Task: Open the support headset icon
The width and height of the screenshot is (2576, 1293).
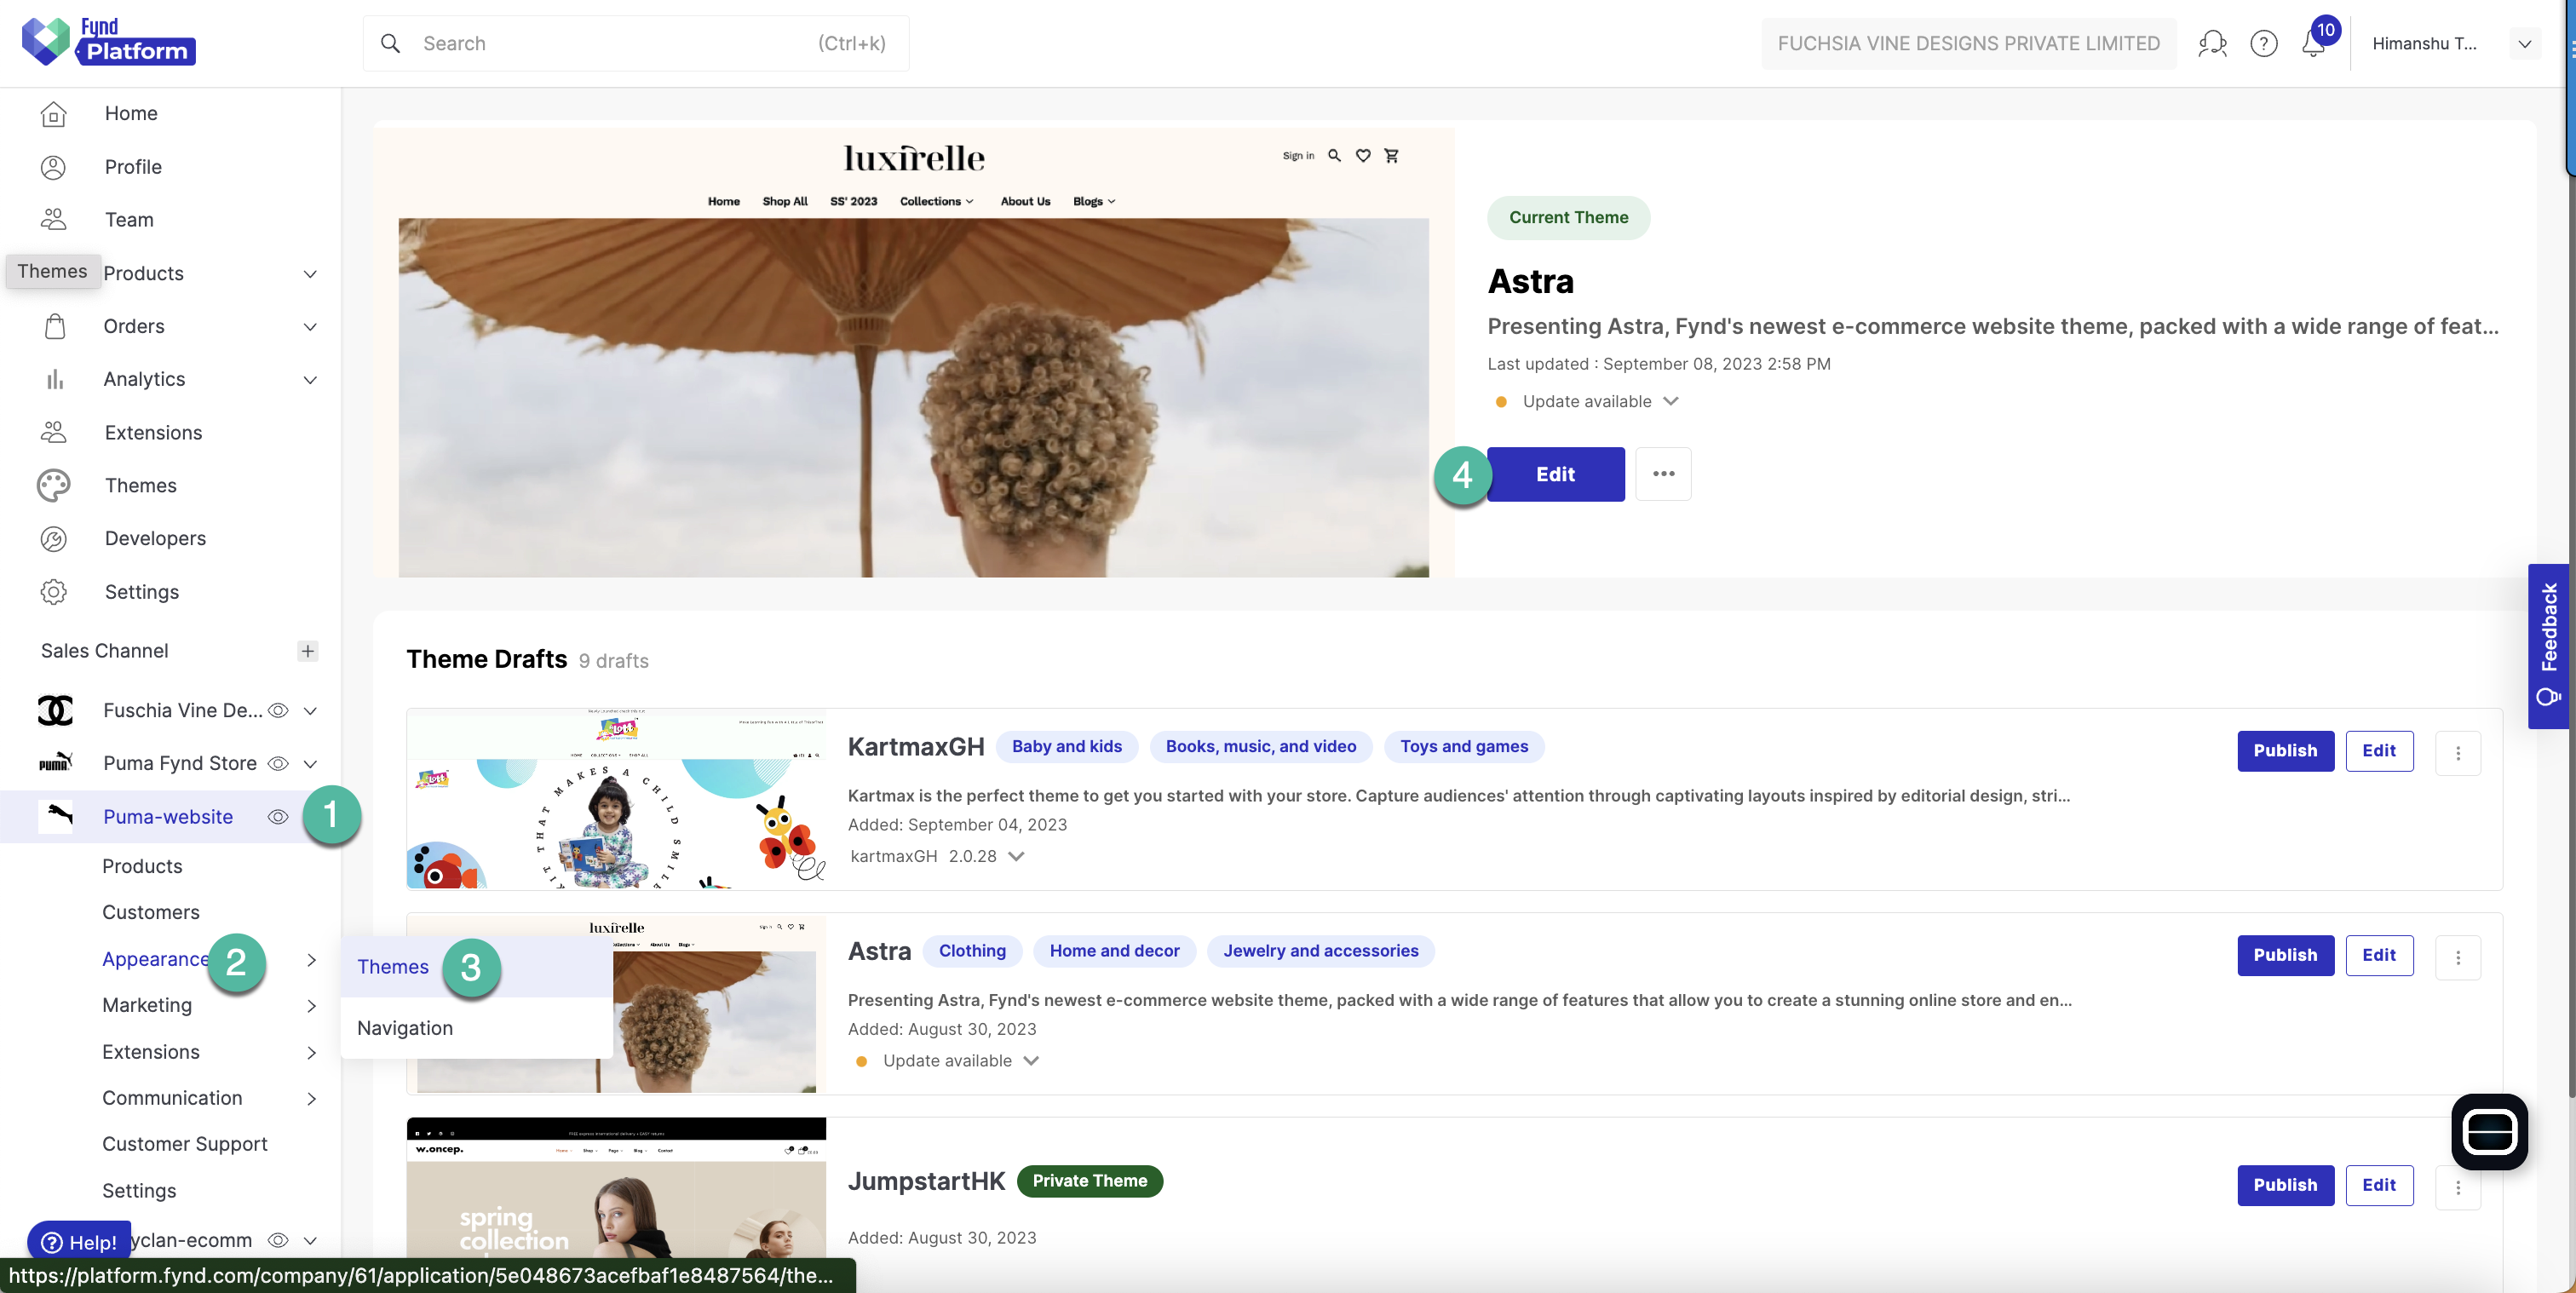Action: click(x=2212, y=43)
